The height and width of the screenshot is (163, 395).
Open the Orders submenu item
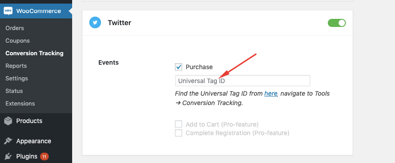(x=14, y=28)
